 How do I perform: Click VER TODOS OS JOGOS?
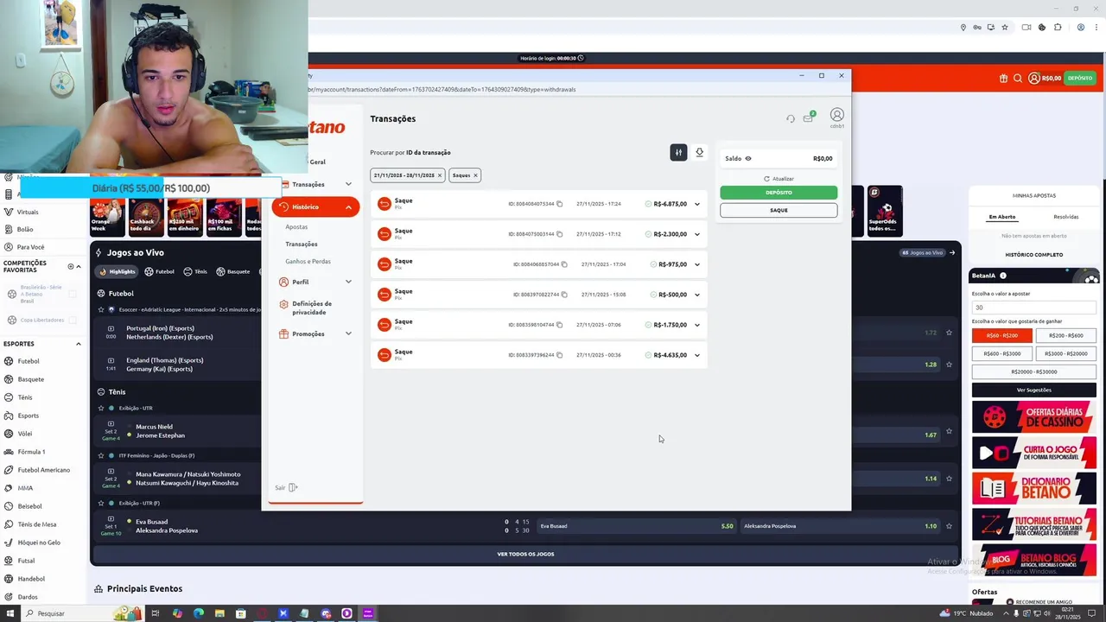[525, 554]
